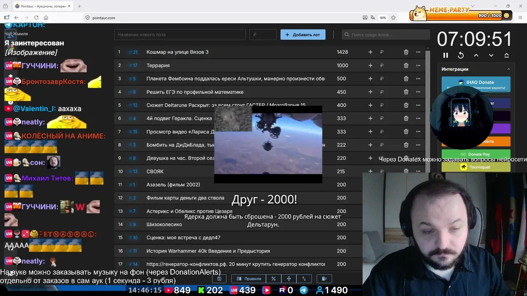Click the double-up timer arrow icon
Viewport: 527px width, 296px height.
[506, 55]
